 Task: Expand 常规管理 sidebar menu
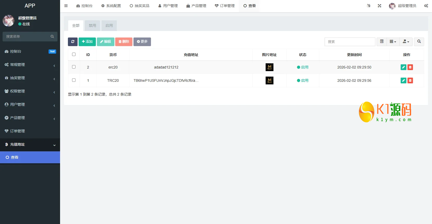[x=30, y=65]
